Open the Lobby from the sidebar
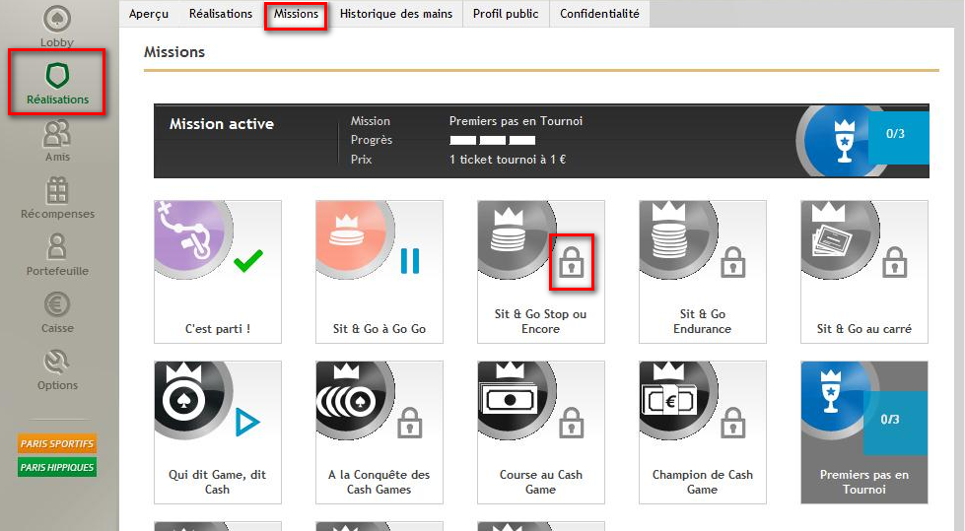 click(x=56, y=25)
